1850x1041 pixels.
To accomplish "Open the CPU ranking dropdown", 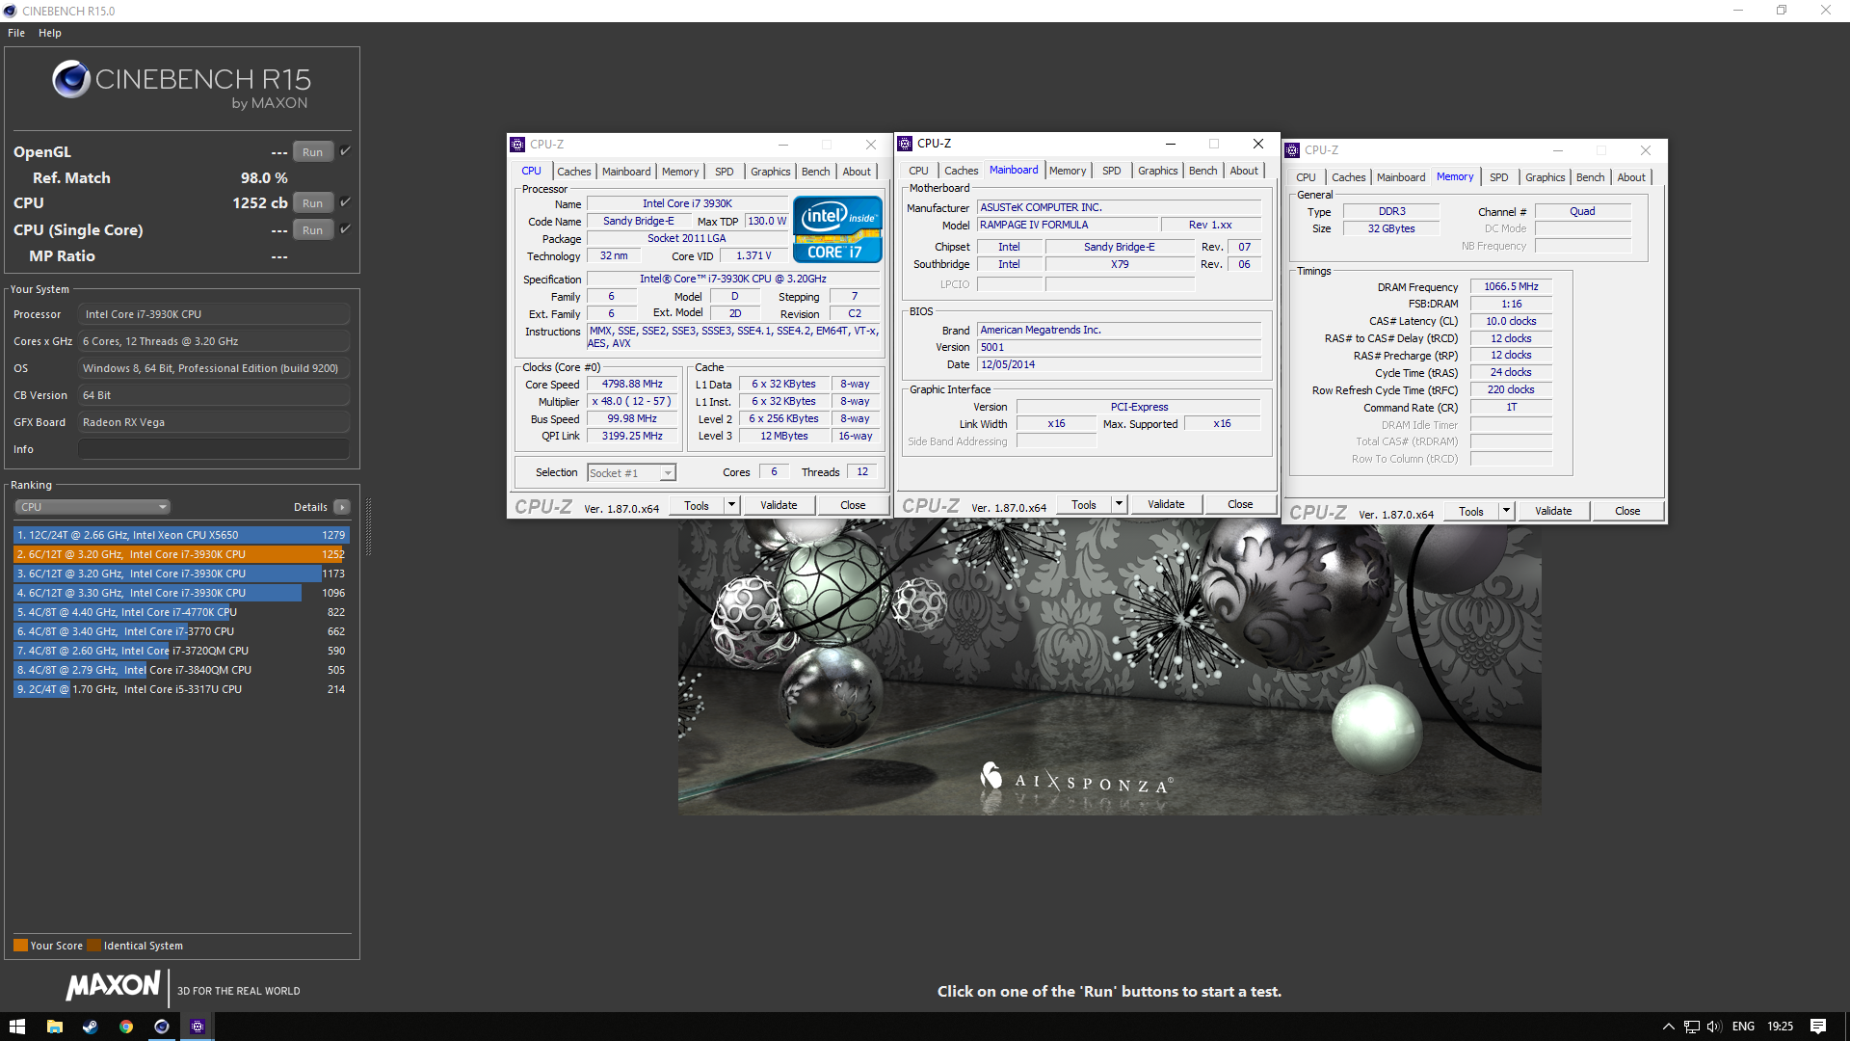I will [x=92, y=507].
